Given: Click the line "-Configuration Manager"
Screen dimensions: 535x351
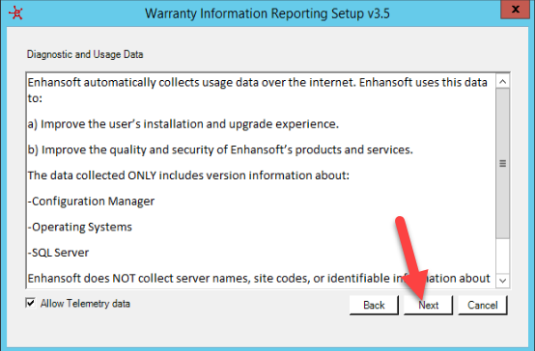Looking at the screenshot, I should tap(91, 202).
